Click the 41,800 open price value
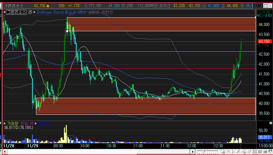Screen dimensions: 273x155 click(213, 6)
